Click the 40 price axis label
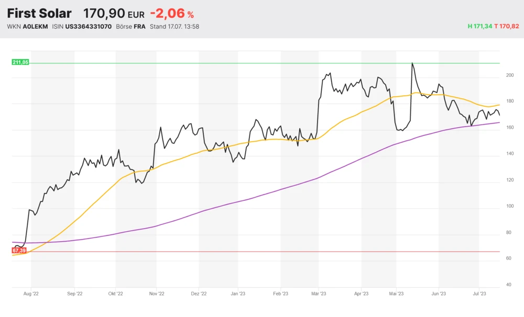 [508, 285]
